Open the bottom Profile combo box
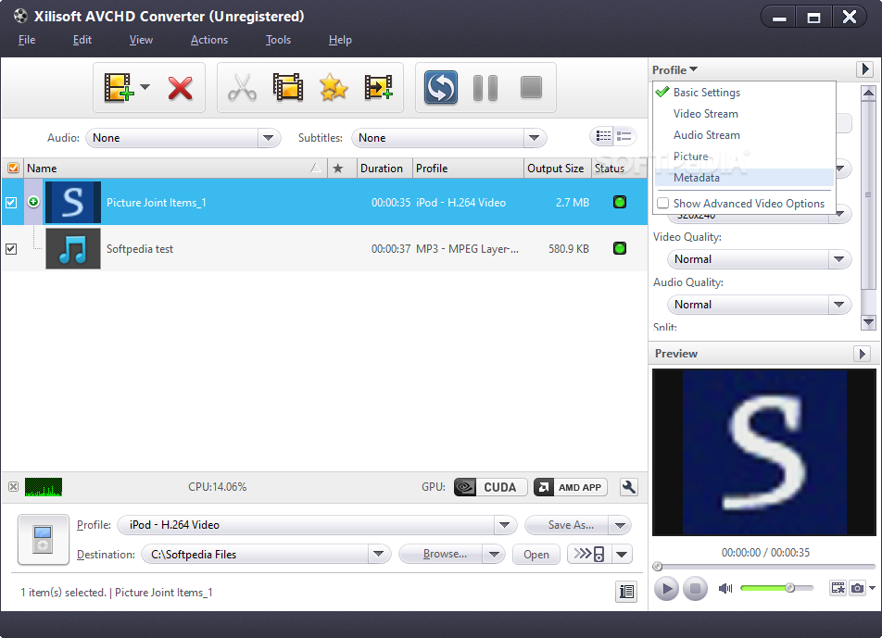Screen dimensions: 882x638 [x=317, y=525]
